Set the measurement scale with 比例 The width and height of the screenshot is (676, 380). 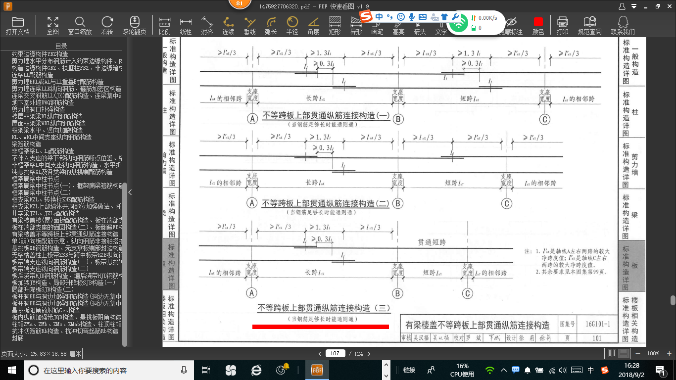(x=165, y=26)
